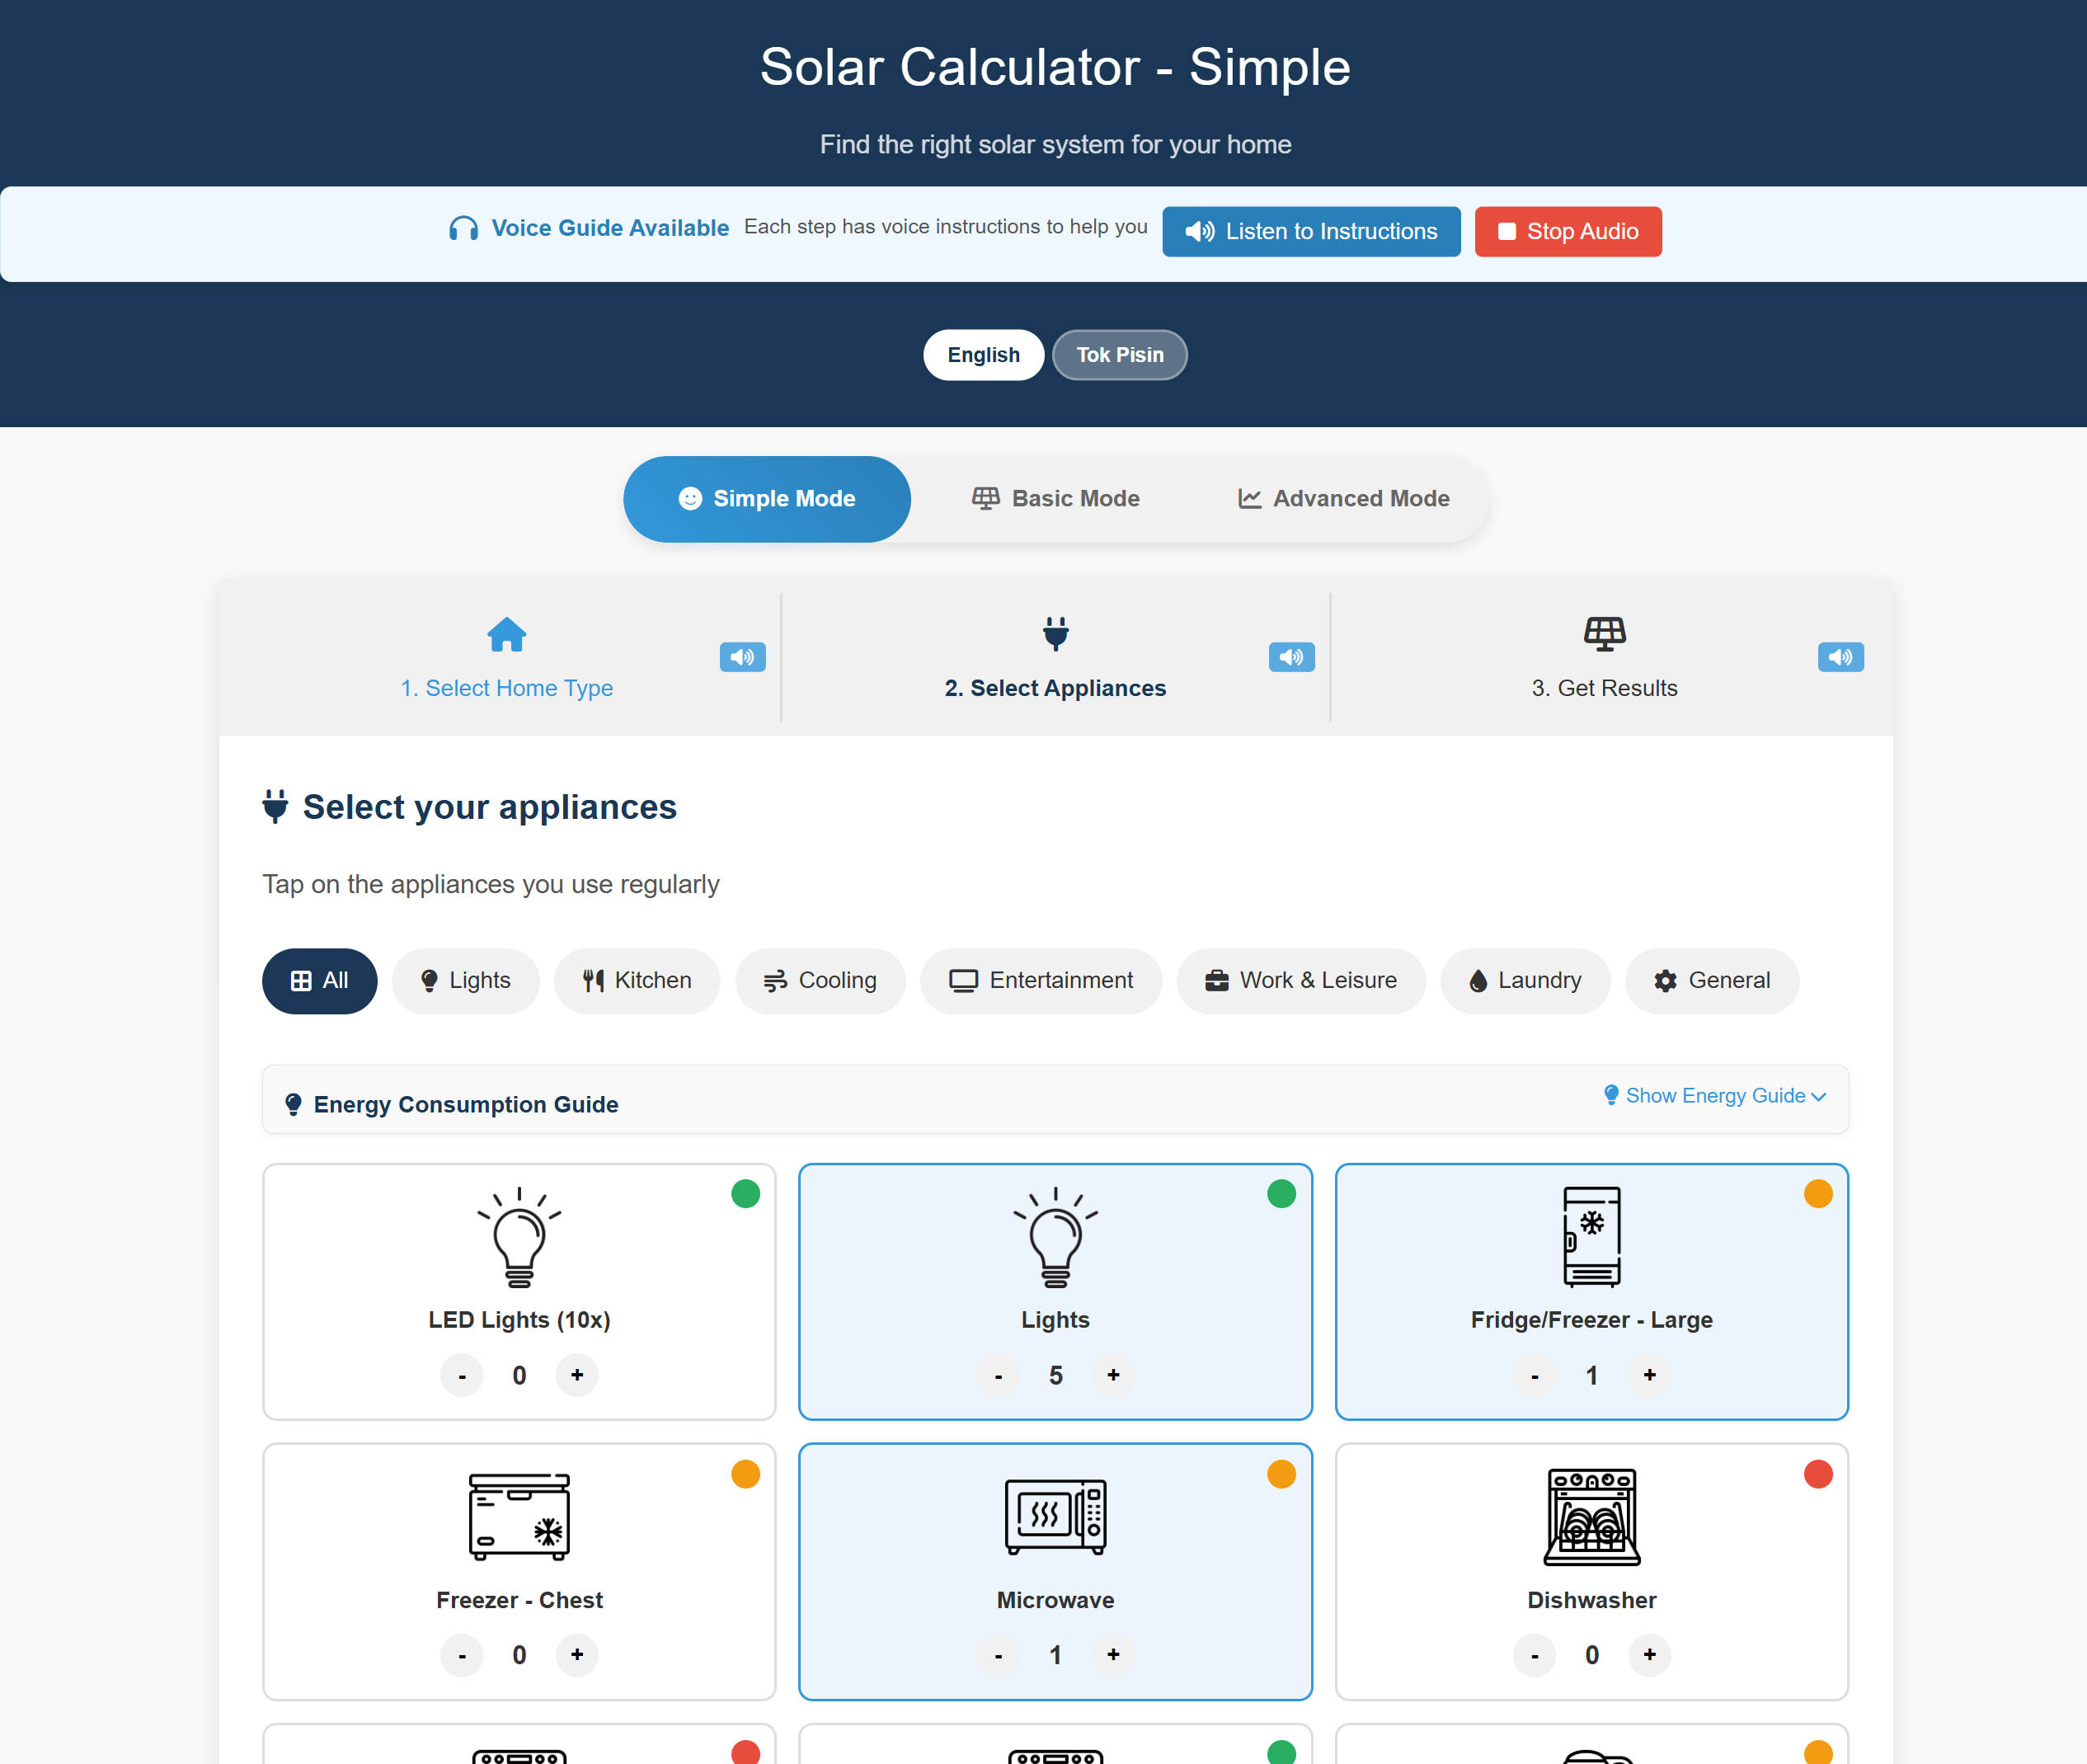Screen dimensions: 2087x1764
Task: Play audio for Select Appliances step
Action: 1291,657
